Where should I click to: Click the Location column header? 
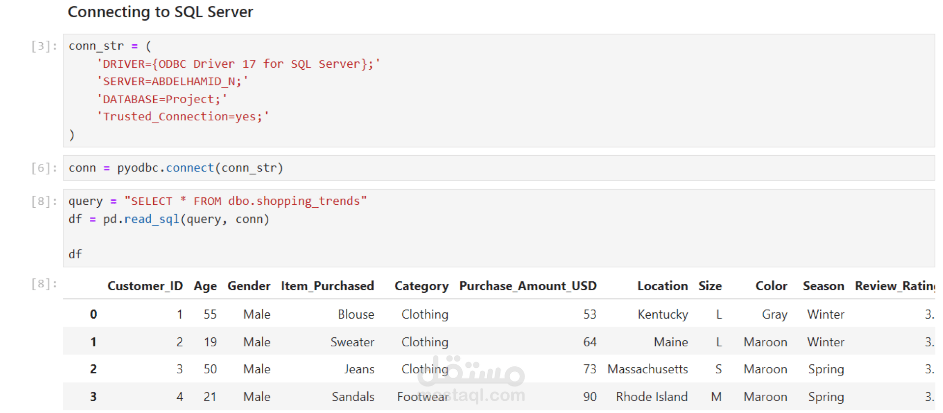(662, 286)
